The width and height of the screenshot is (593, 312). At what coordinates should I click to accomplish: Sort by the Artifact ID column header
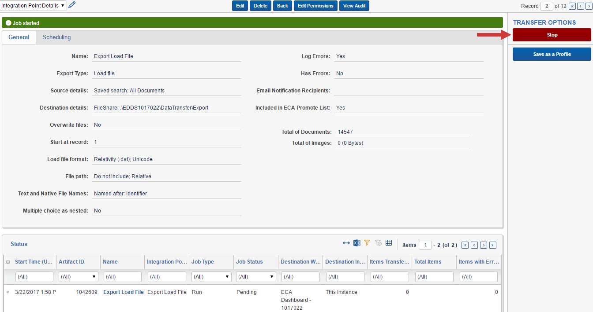(71, 262)
